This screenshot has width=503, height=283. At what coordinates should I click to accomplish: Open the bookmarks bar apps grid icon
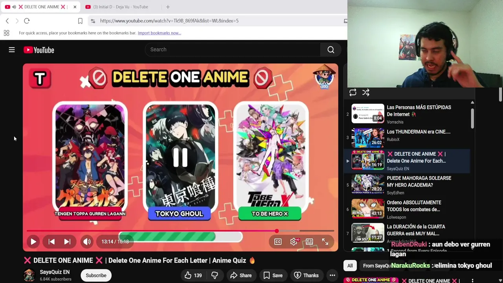(6, 33)
